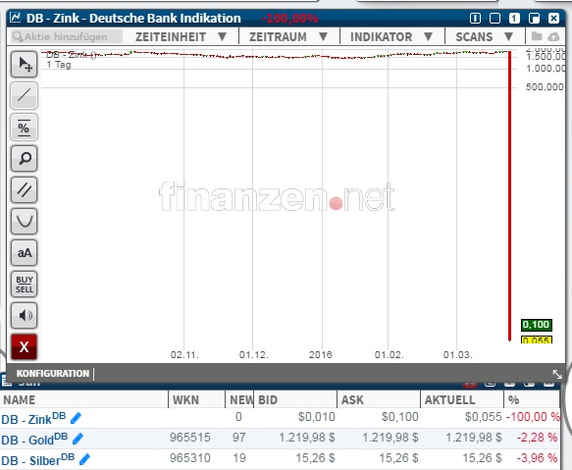Activate the magnifier zoom tool
Screen dimensions: 572x470
(25, 158)
